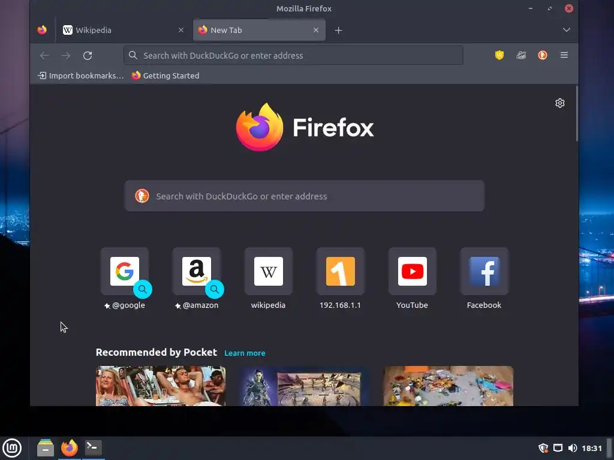Open Firefox View pinned tab
614x460 pixels.
[42, 30]
